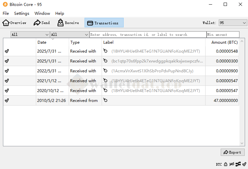This screenshot has width=248, height=169.
Task: Click the receive icon in the 2022/5/31 row
Action: [105, 71]
